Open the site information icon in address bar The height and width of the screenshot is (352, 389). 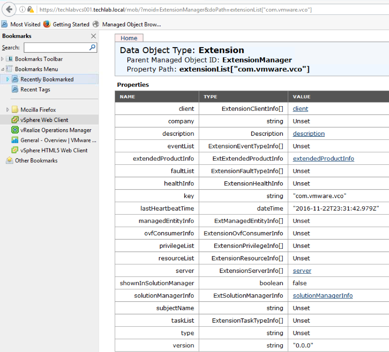click(22, 10)
